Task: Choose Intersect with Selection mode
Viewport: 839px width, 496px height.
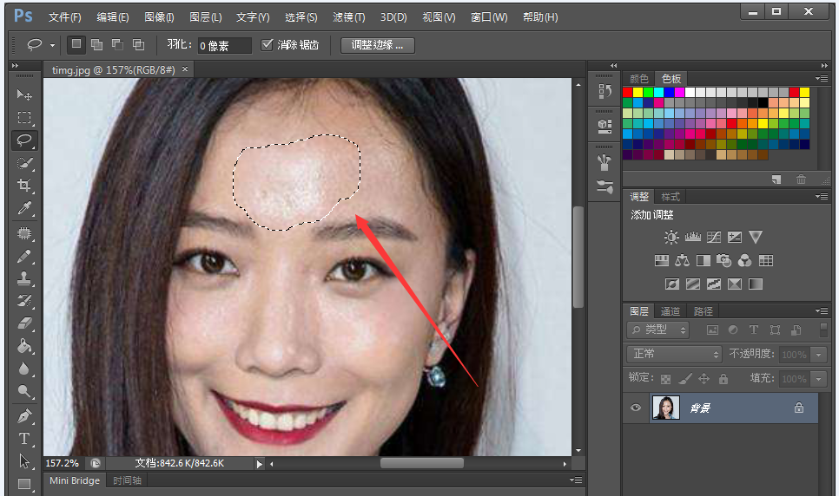Action: point(139,44)
